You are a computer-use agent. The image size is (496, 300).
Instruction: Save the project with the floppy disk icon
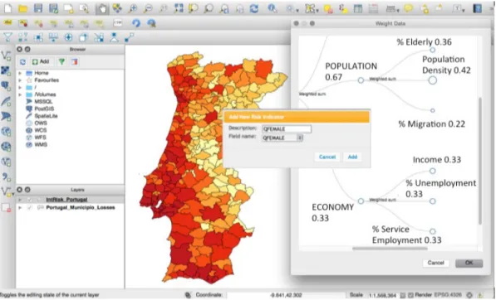coord(38,8)
